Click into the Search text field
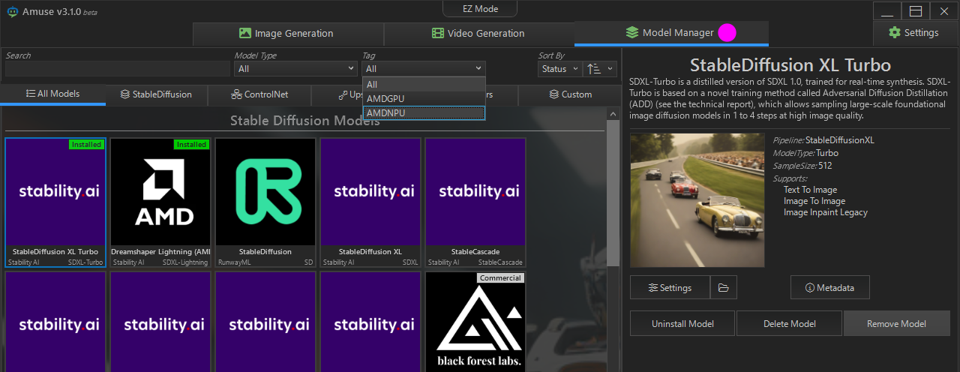Image resolution: width=960 pixels, height=372 pixels. coord(117,69)
